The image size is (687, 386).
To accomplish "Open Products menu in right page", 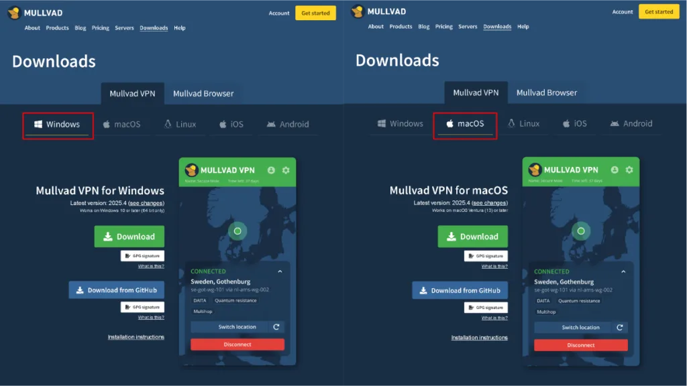I will pos(401,26).
